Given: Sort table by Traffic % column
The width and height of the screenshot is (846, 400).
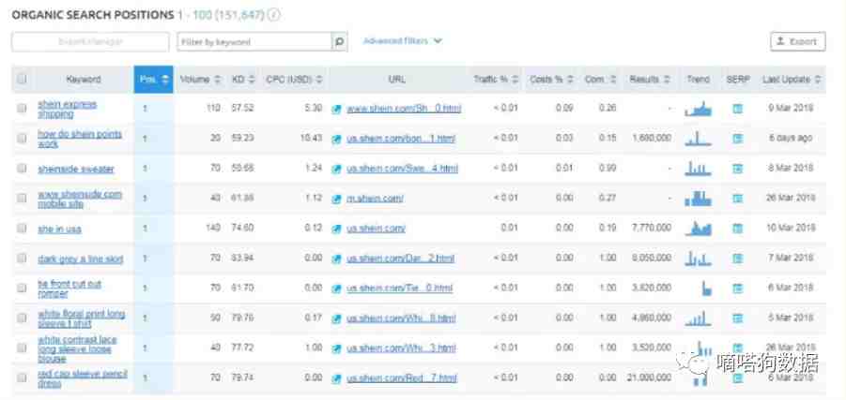Looking at the screenshot, I should pos(496,79).
